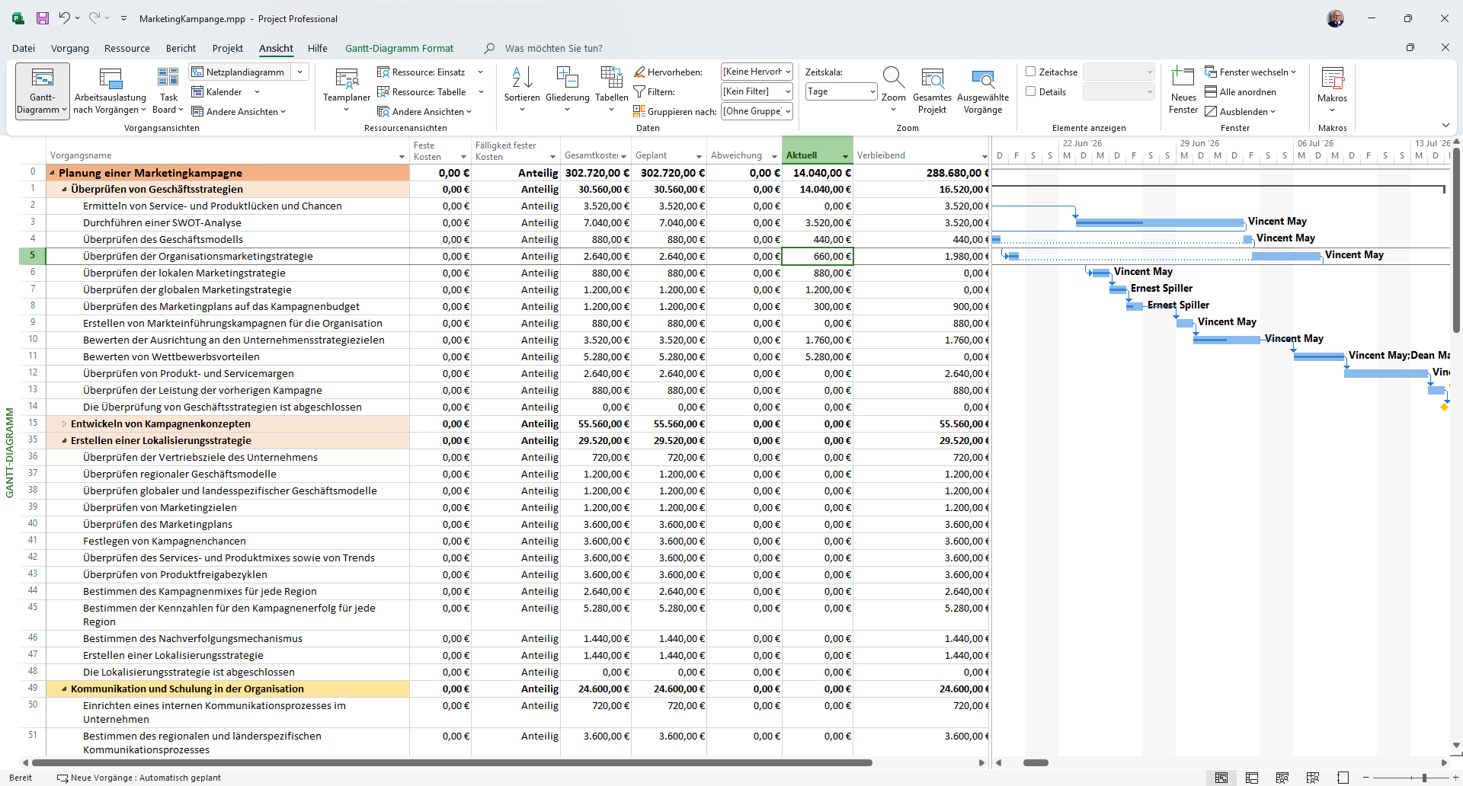Click the Undo button in title bar
The image size is (1463, 786).
point(65,18)
